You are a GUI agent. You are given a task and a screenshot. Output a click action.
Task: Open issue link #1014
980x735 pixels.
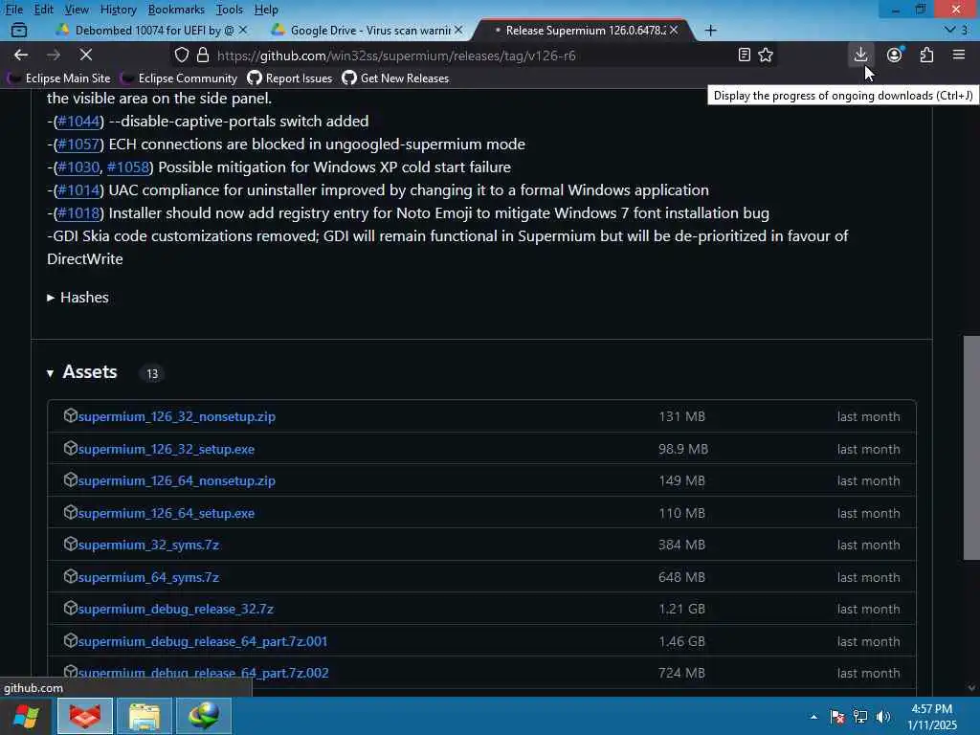point(78,190)
